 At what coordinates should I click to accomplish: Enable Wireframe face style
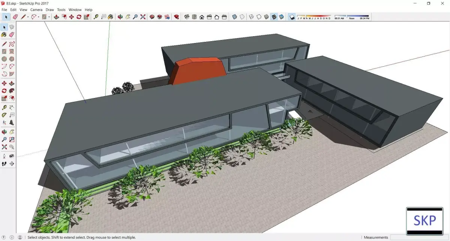tap(251, 17)
